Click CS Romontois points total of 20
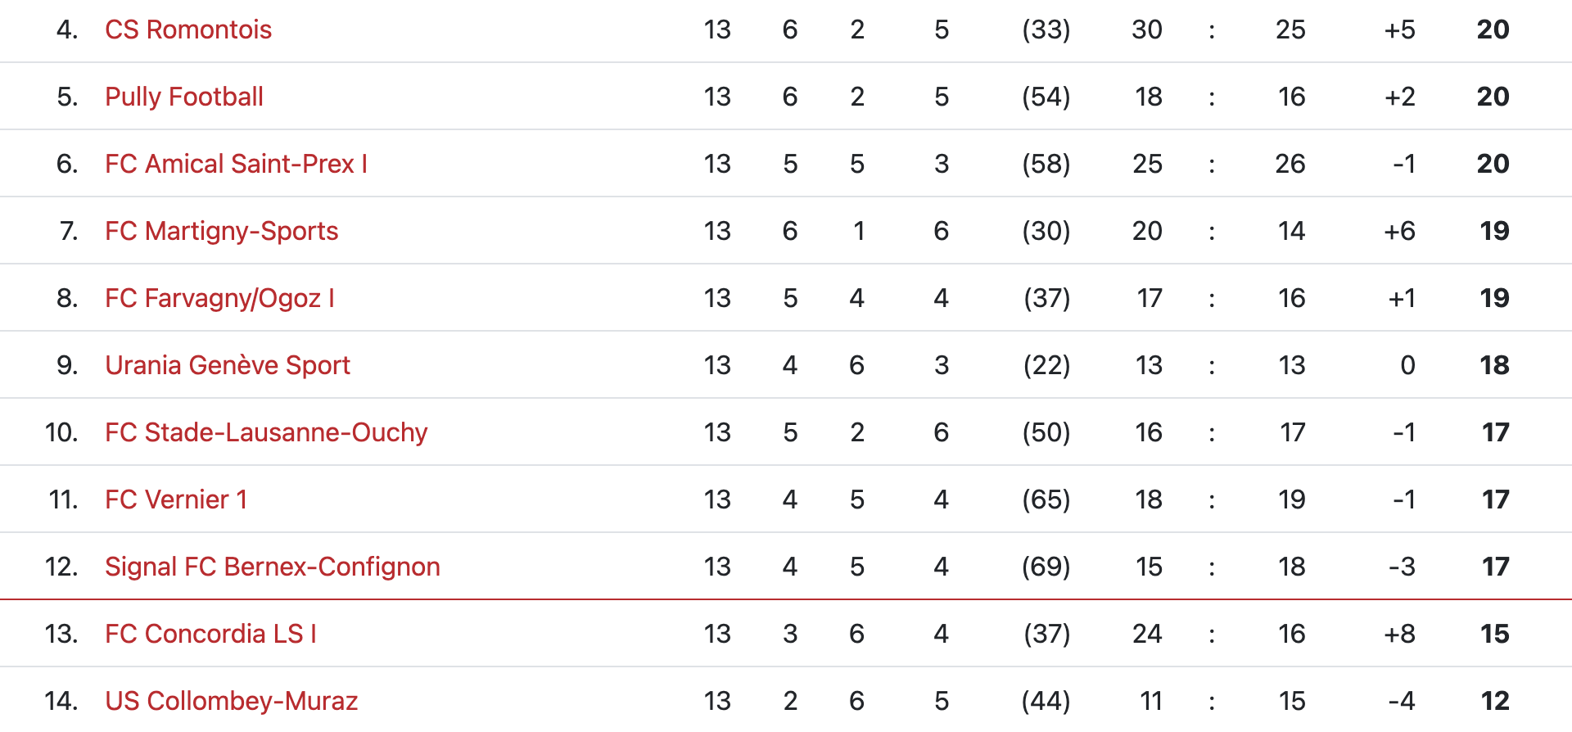 [x=1493, y=30]
